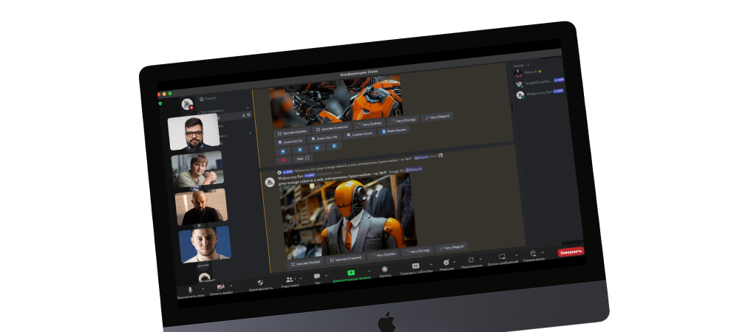Select Midjourney Bot in members list
The image size is (751, 332).
coord(540,93)
